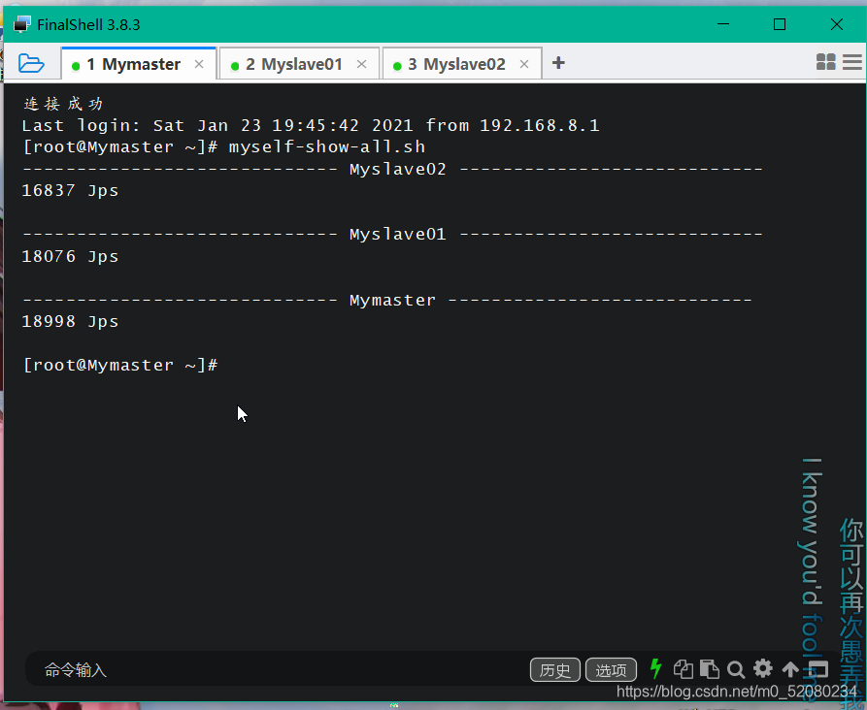The height and width of the screenshot is (710, 867).
Task: Minimize the FinalShell window
Action: pos(722,24)
